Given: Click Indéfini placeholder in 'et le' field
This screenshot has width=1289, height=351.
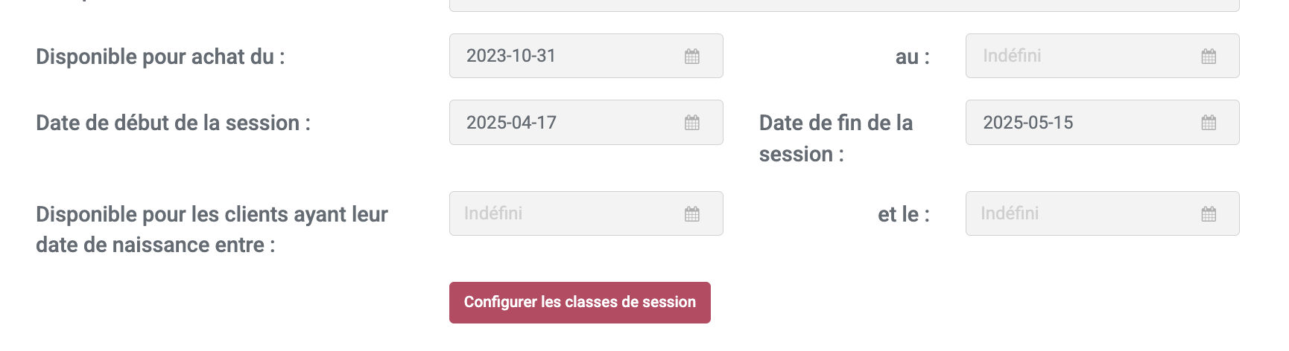Looking at the screenshot, I should [x=1010, y=213].
